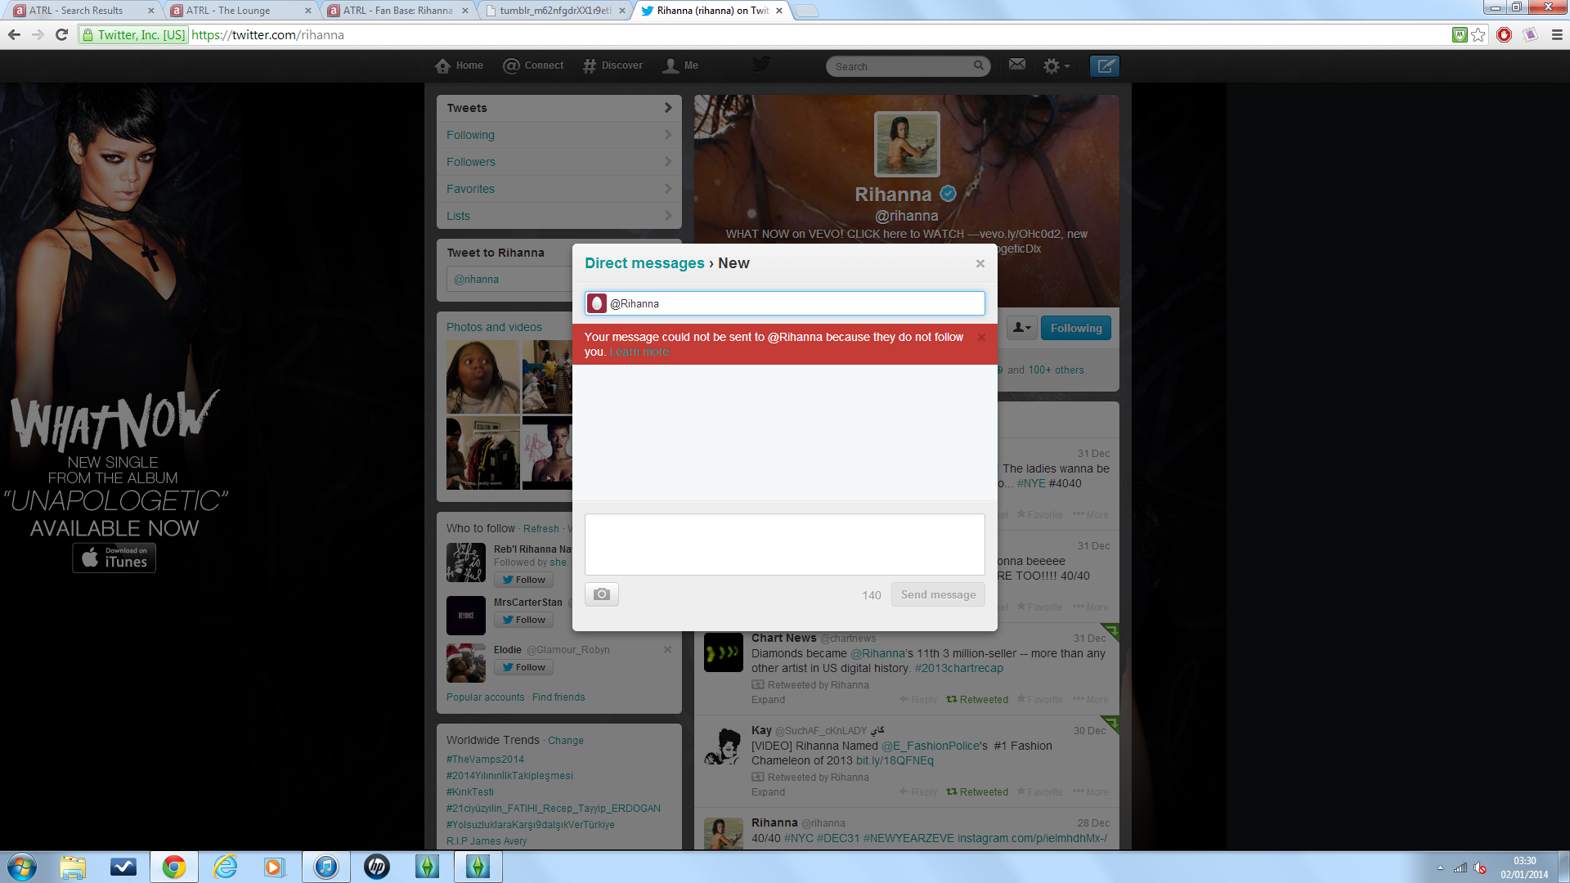Open the settings gear dropdown
The width and height of the screenshot is (1570, 883).
click(x=1055, y=66)
